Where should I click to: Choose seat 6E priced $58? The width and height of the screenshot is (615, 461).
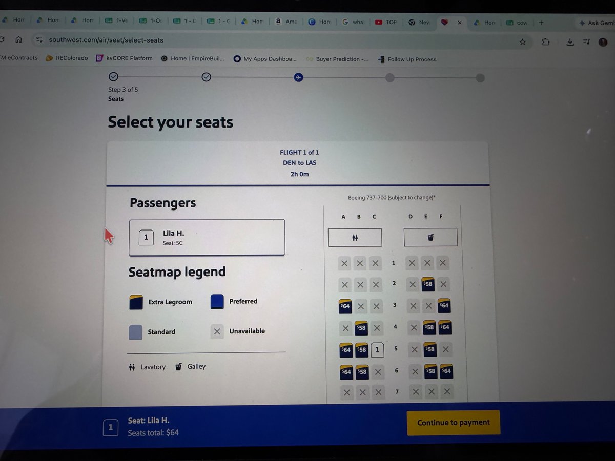431,371
